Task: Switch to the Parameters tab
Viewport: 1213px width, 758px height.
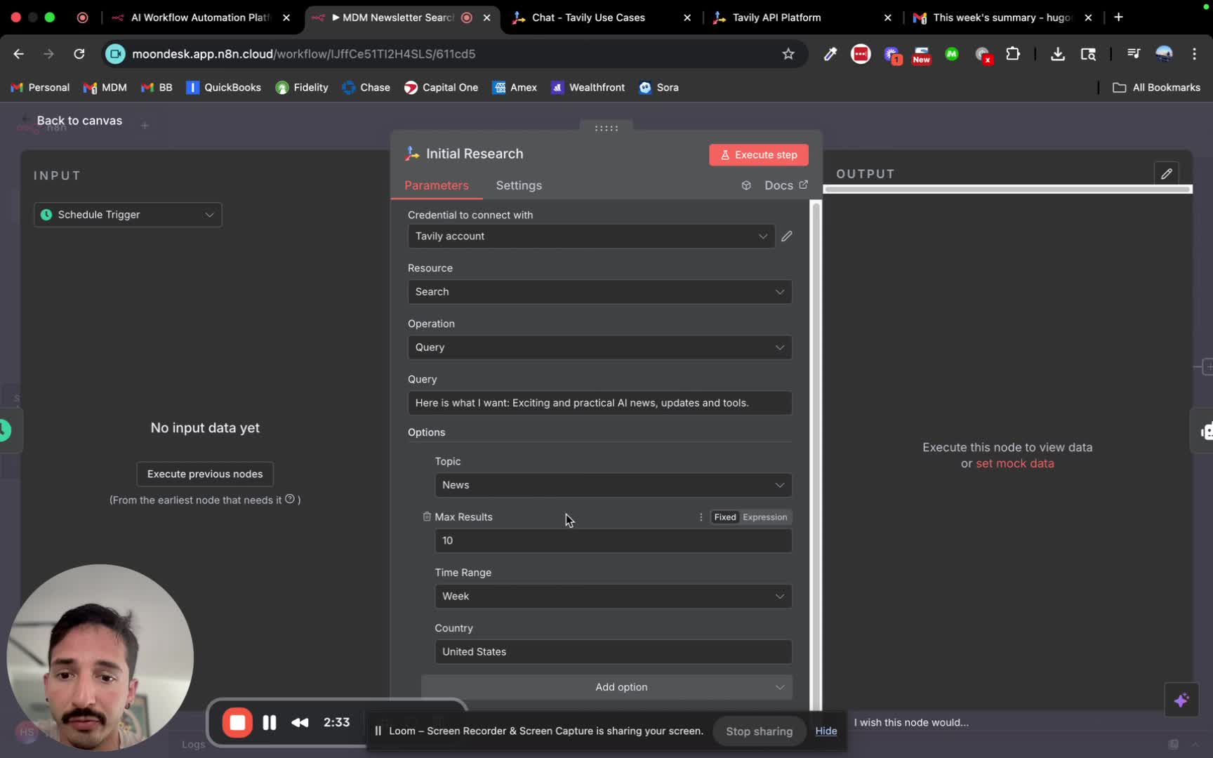Action: tap(436, 185)
